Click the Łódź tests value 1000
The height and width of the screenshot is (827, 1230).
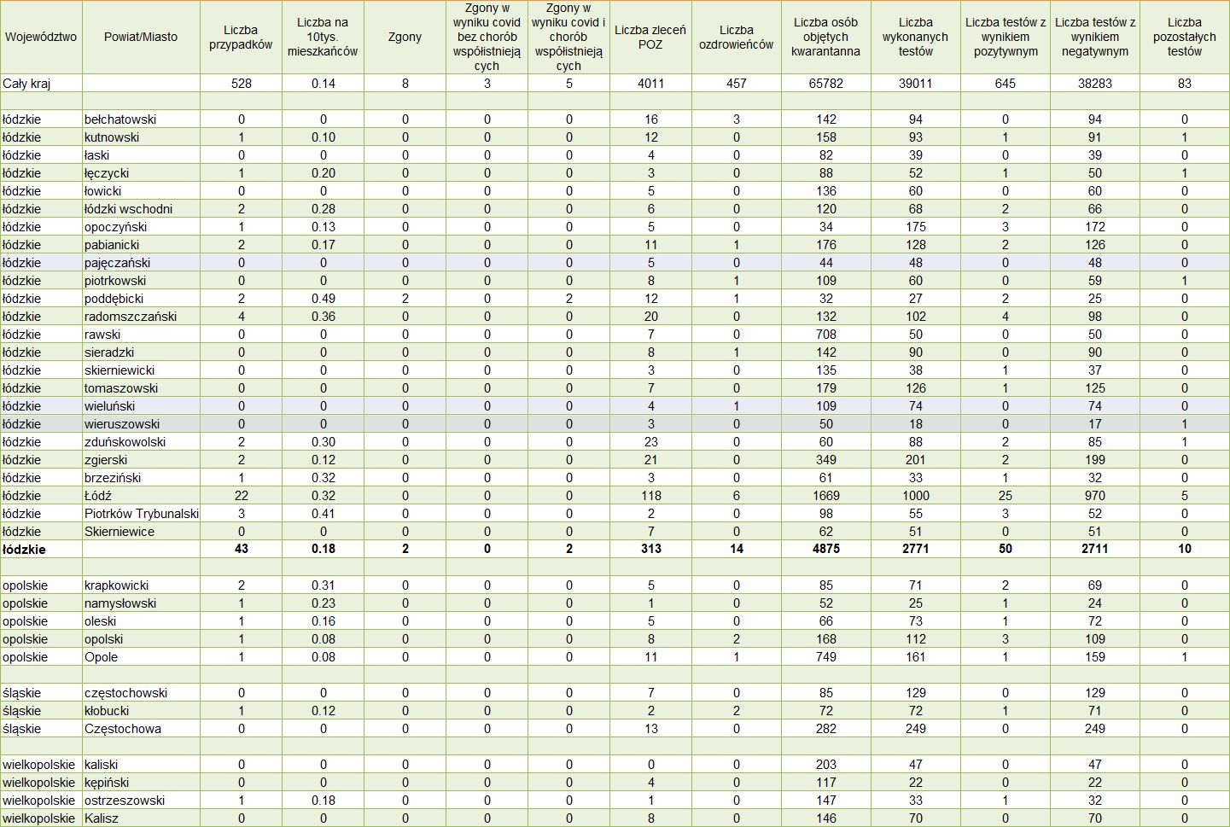click(x=915, y=496)
